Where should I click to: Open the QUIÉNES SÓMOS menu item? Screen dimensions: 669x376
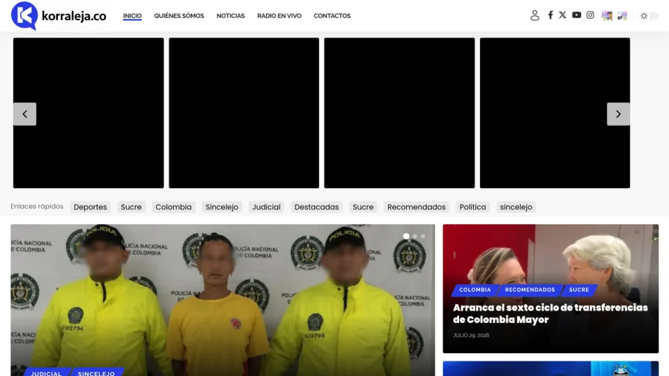(x=179, y=16)
